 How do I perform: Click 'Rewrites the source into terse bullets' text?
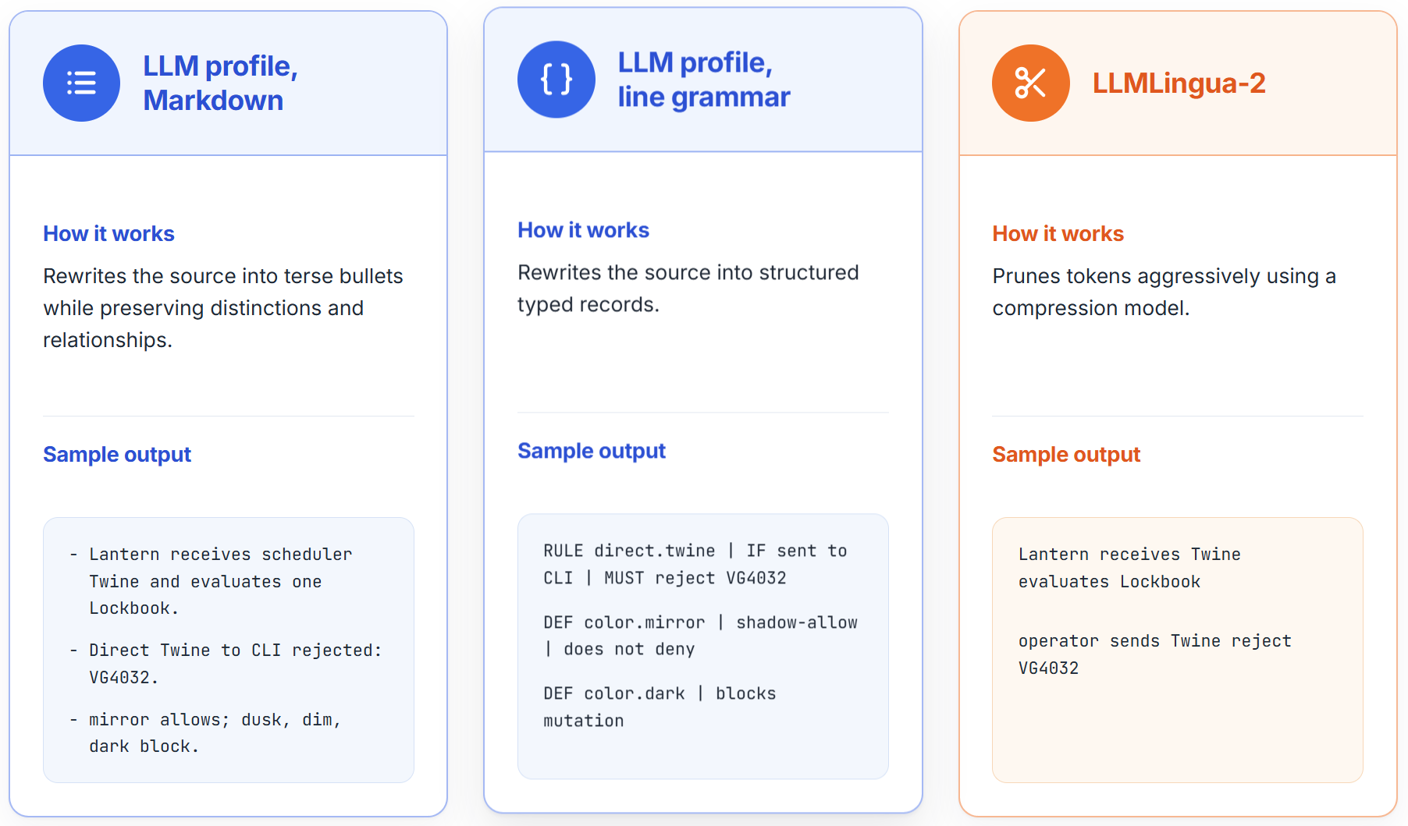point(223,308)
